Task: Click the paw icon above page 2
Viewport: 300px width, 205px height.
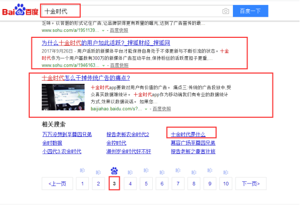Action: 99,173
